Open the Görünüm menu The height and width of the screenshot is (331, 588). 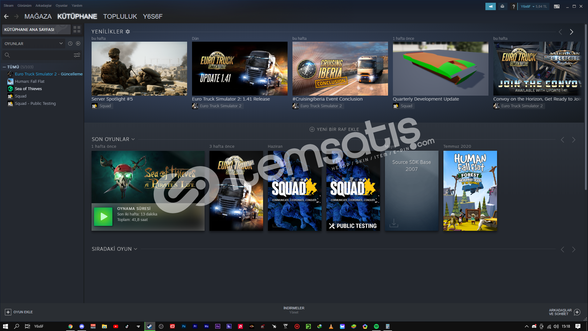point(24,6)
